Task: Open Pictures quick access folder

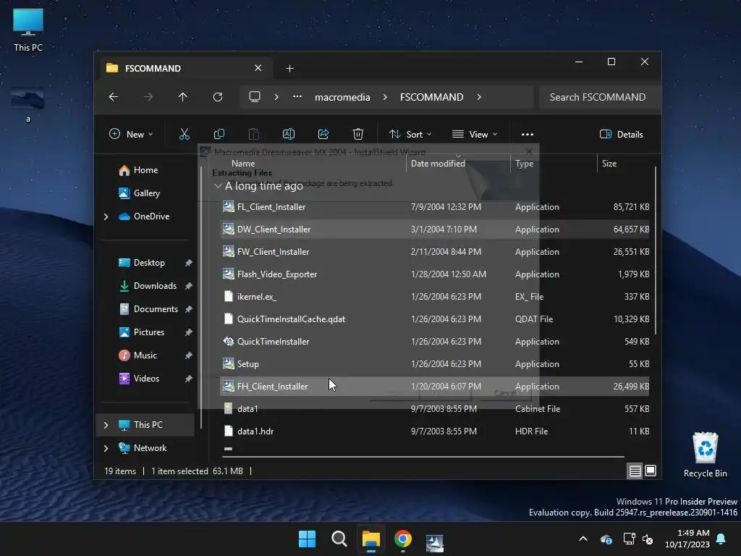Action: click(149, 332)
